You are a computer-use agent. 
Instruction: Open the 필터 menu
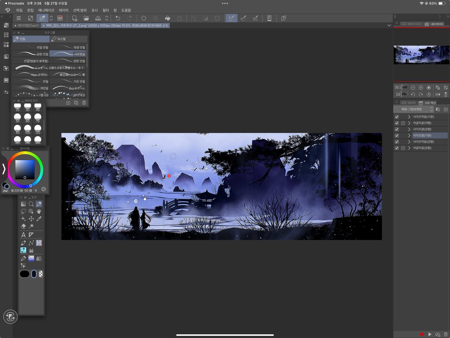pyautogui.click(x=106, y=10)
